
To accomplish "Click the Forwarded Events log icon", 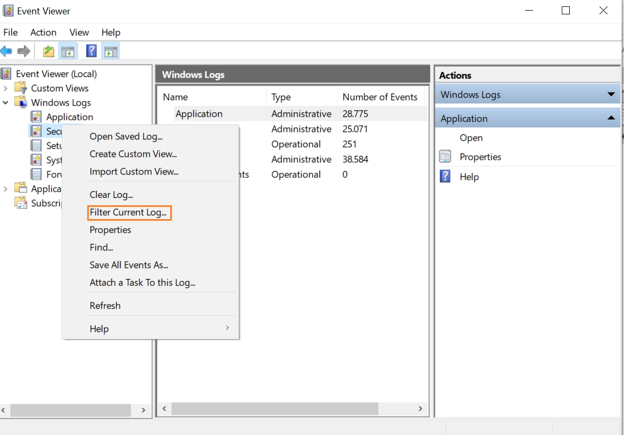I will click(36, 174).
